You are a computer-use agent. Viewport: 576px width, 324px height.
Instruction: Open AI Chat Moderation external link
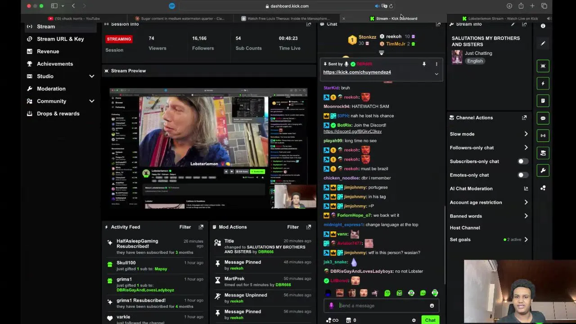(x=526, y=189)
